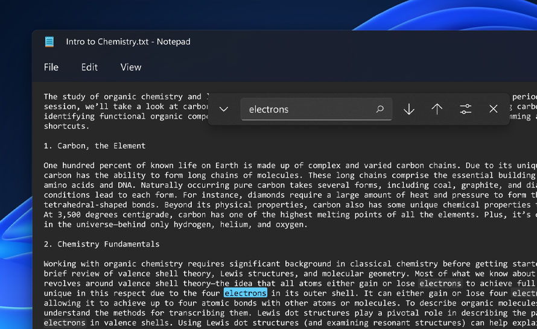Open the File menu
Image resolution: width=537 pixels, height=329 pixels.
click(51, 67)
